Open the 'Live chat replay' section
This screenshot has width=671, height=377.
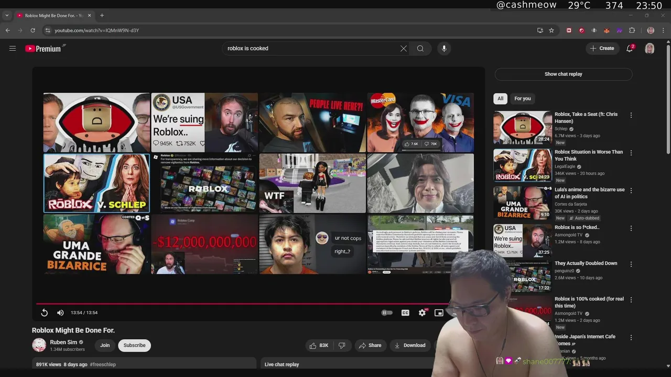coord(282,364)
